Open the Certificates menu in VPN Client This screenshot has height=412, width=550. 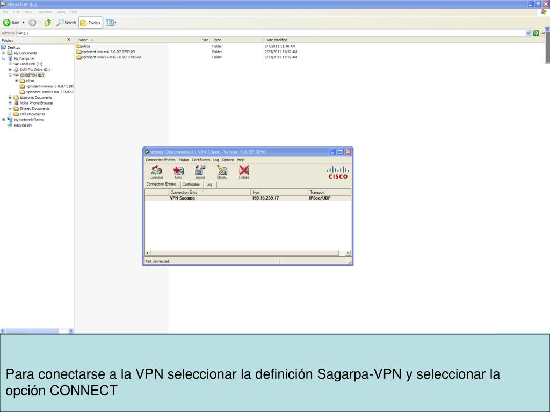point(201,160)
